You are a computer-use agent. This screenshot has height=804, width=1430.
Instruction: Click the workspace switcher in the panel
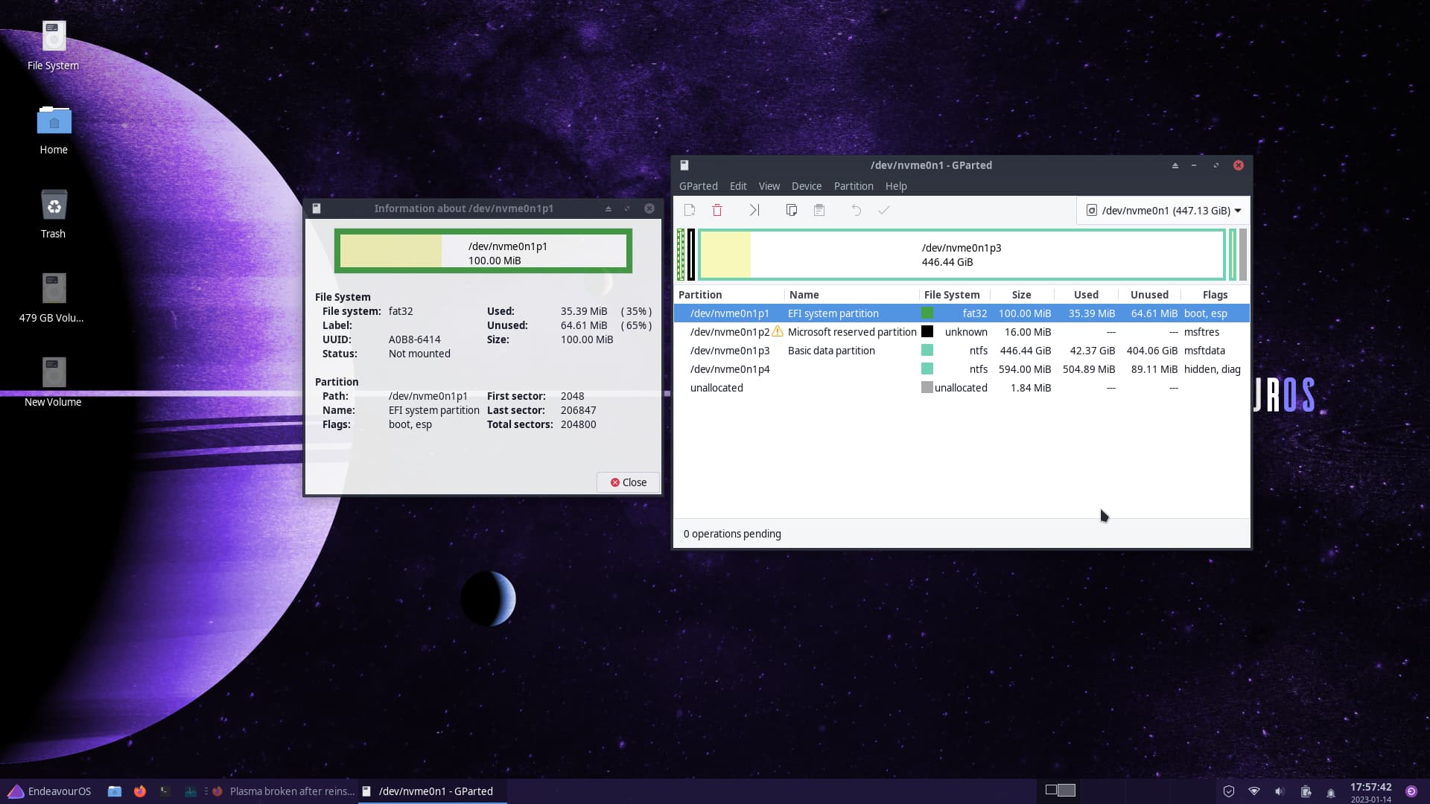(x=1061, y=790)
